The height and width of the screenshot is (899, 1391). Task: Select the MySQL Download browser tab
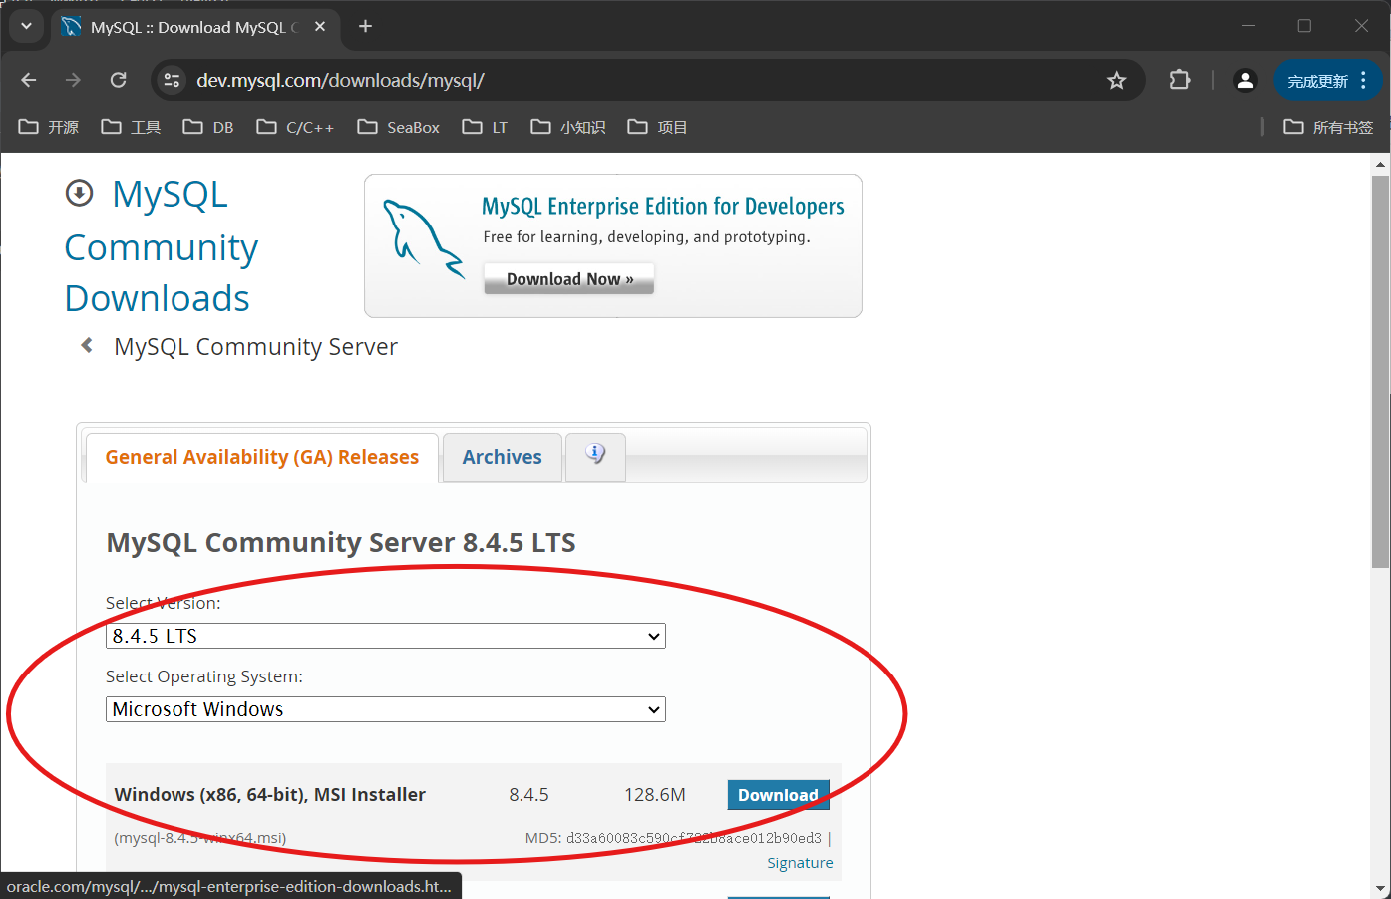click(194, 27)
